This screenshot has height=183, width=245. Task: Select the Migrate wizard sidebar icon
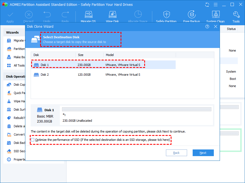(9, 40)
